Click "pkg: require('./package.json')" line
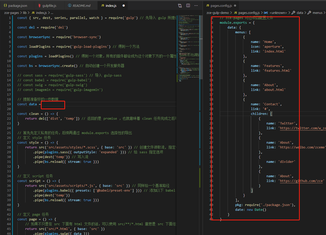 (265, 205)
